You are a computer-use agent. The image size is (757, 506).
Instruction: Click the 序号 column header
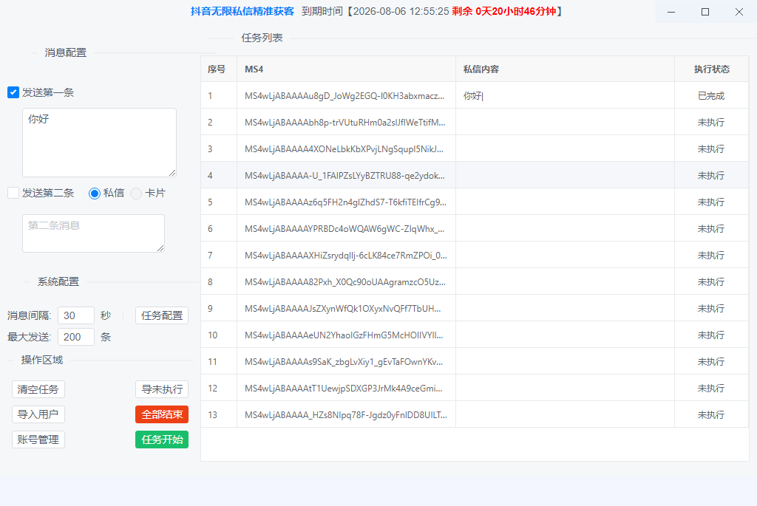[x=219, y=69]
